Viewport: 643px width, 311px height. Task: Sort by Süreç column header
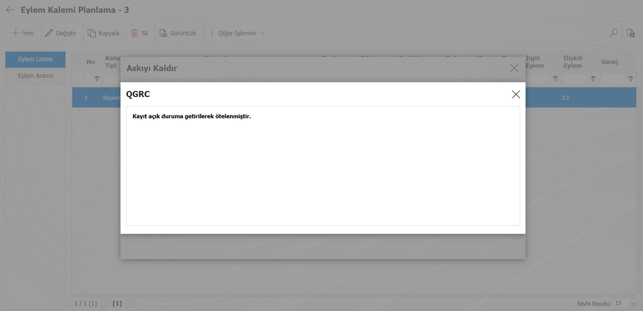610,62
